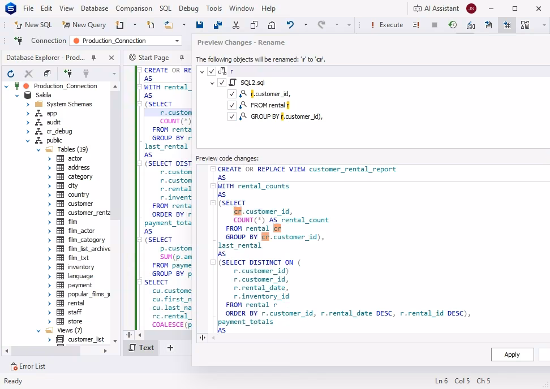Screen dimensions: 550x389
Task: Click the connection plug icon beside Connection label
Action: click(x=18, y=41)
